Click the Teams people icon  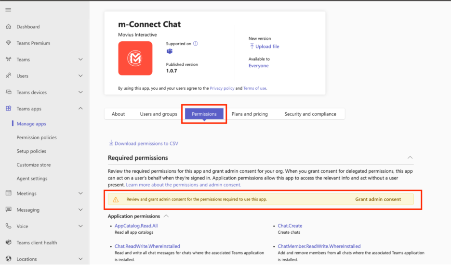tap(8, 60)
